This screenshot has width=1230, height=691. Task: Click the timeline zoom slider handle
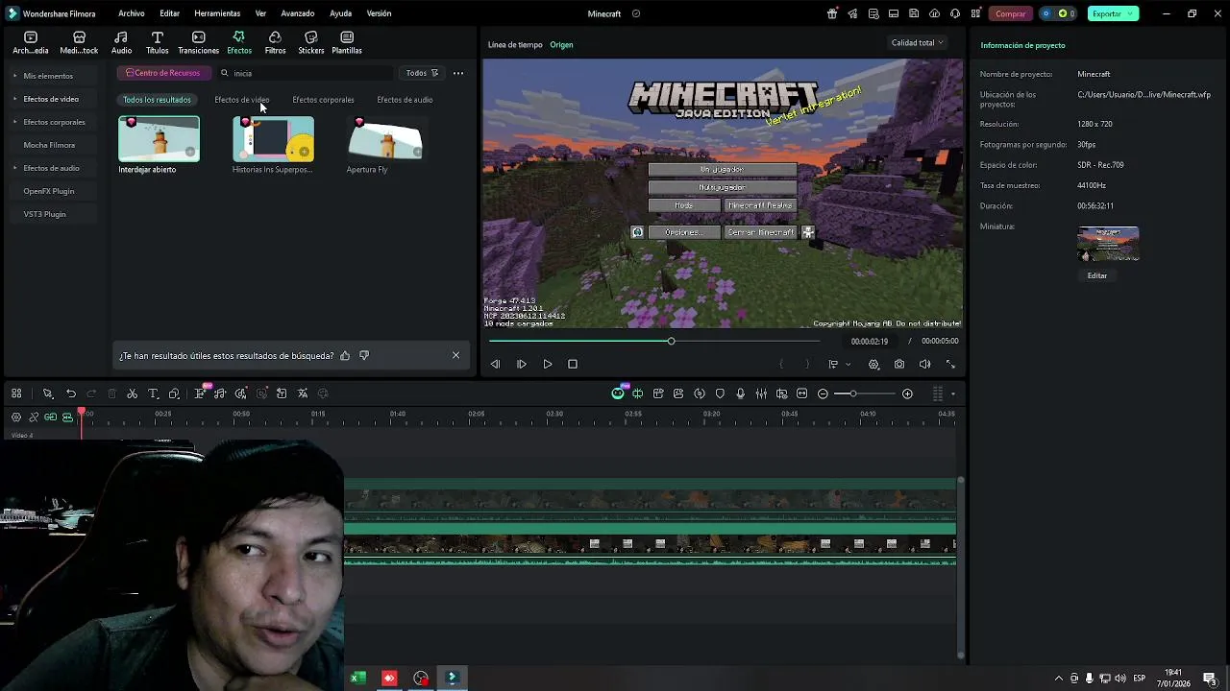[852, 393]
